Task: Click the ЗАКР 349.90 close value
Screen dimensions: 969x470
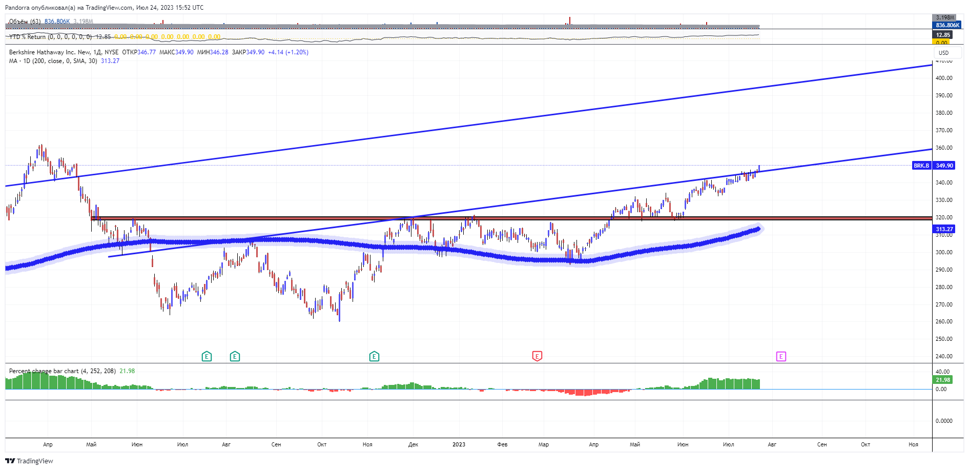Action: 248,52
